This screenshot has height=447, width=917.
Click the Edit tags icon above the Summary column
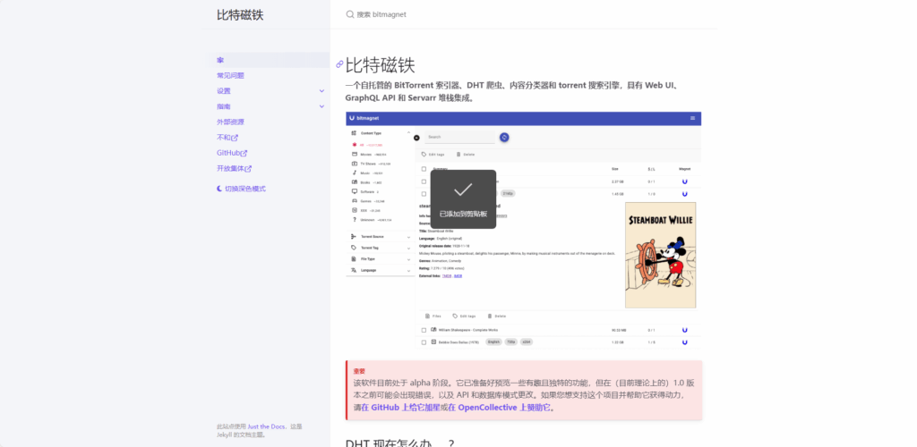tap(424, 155)
